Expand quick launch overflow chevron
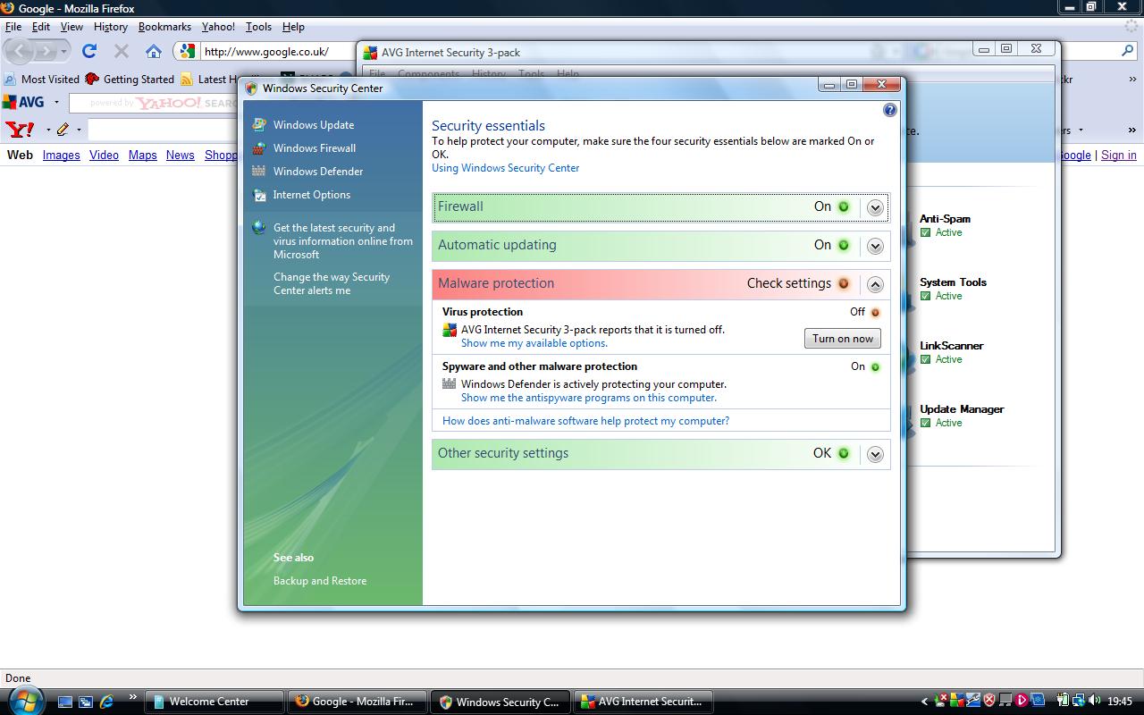 (133, 697)
